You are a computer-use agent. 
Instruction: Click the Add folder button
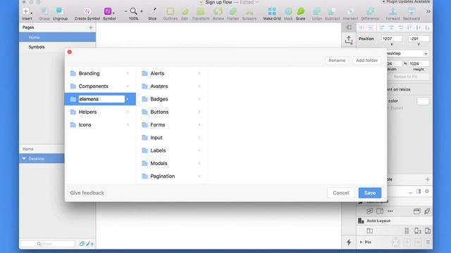pyautogui.click(x=366, y=60)
